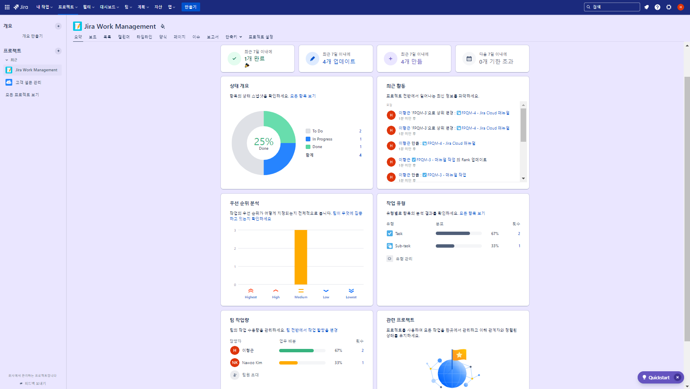This screenshot has height=389, width=690.
Task: Click the Task type icon in 작업 유형
Action: point(390,233)
